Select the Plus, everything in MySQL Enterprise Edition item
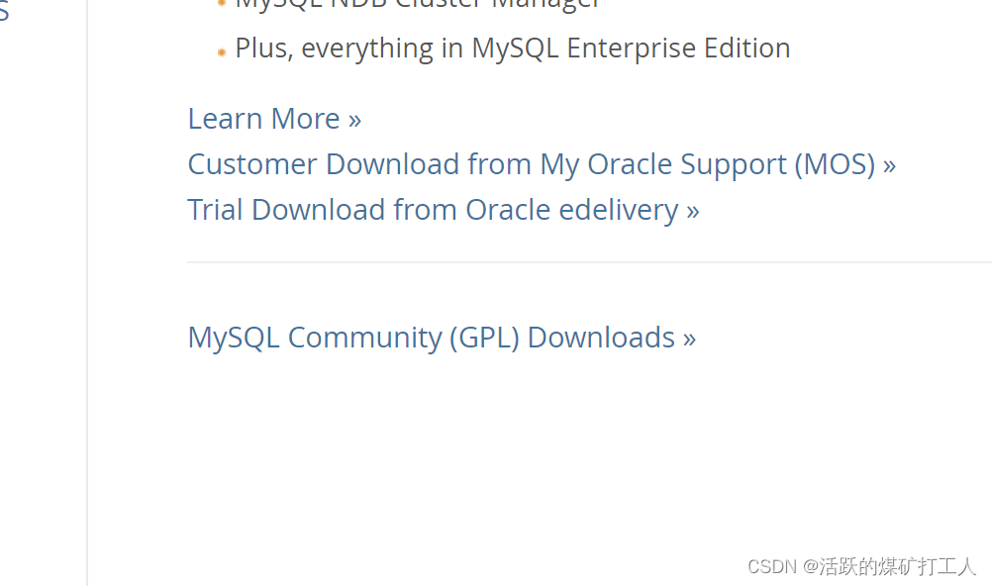This screenshot has width=992, height=586. coord(512,48)
